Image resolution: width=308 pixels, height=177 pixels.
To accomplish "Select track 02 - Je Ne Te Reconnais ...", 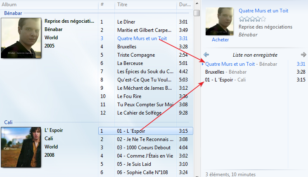I will pyautogui.click(x=146, y=139).
